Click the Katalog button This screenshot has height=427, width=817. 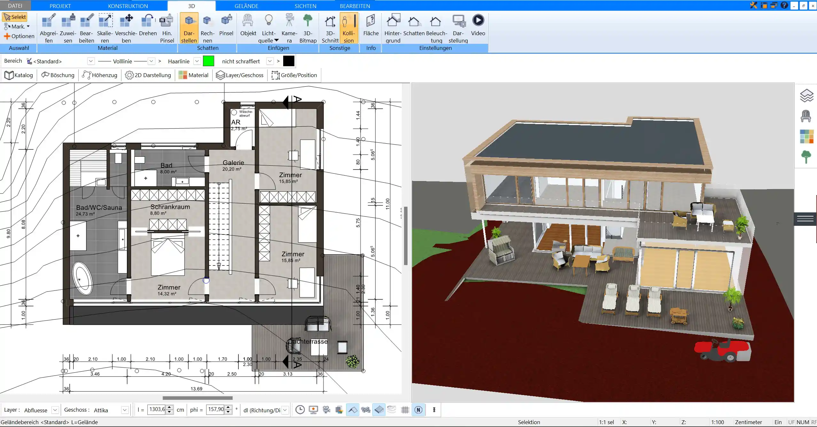(19, 75)
